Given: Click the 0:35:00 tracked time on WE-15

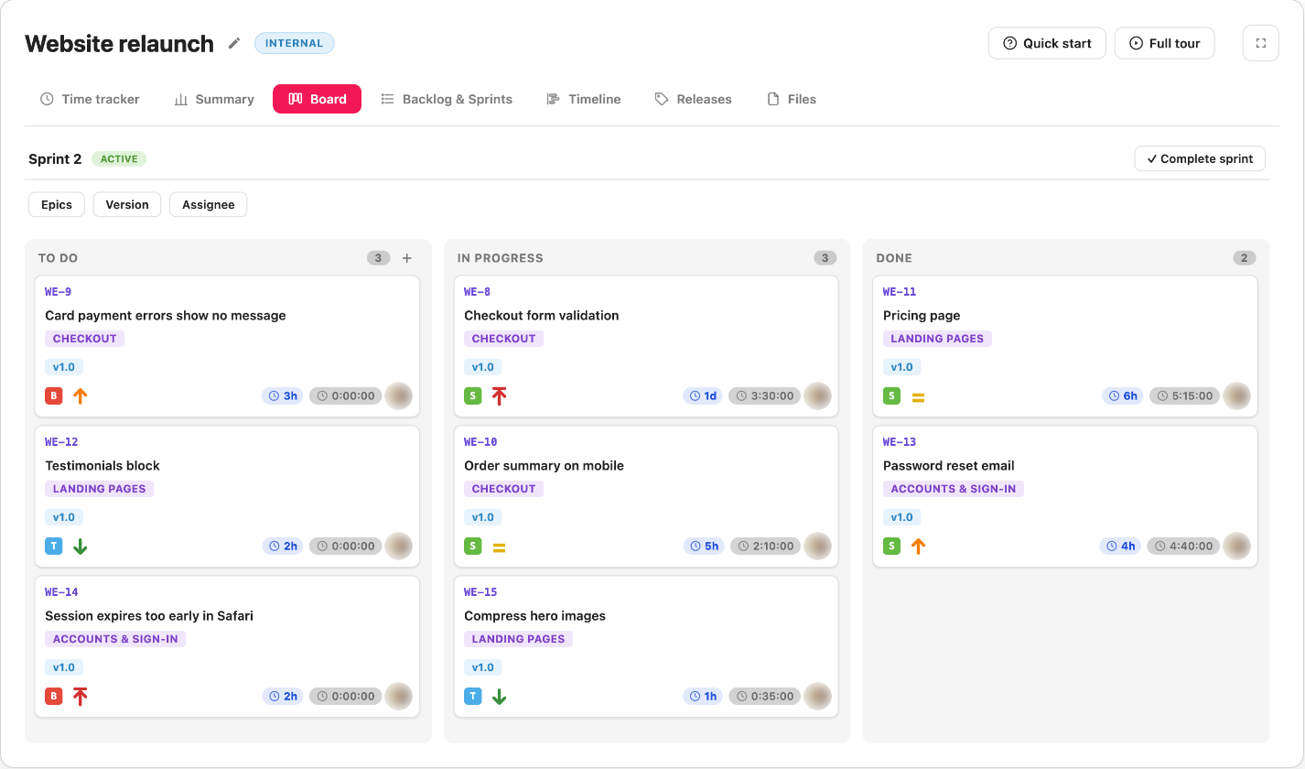Looking at the screenshot, I should (765, 697).
